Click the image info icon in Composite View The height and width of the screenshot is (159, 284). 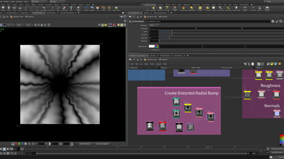pos(49,25)
